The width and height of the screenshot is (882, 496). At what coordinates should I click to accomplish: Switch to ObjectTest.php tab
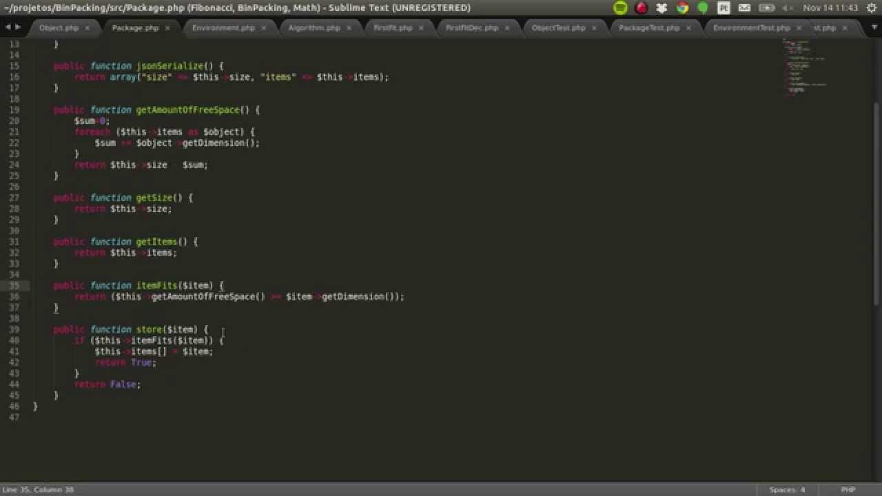pyautogui.click(x=558, y=28)
